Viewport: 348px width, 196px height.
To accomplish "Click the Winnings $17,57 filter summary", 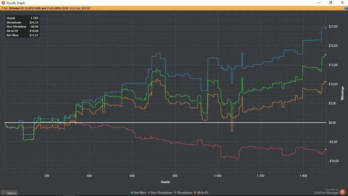I will [x=80, y=8].
